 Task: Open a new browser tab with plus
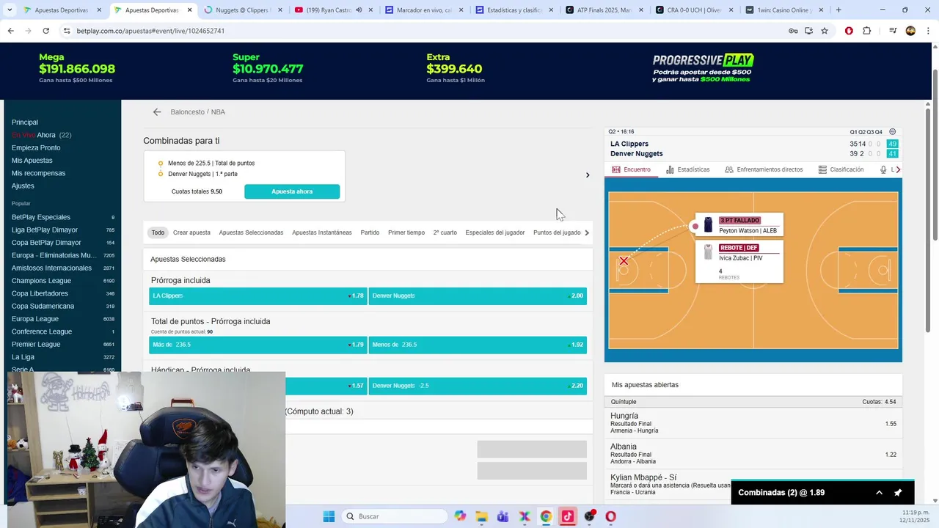pyautogui.click(x=838, y=10)
